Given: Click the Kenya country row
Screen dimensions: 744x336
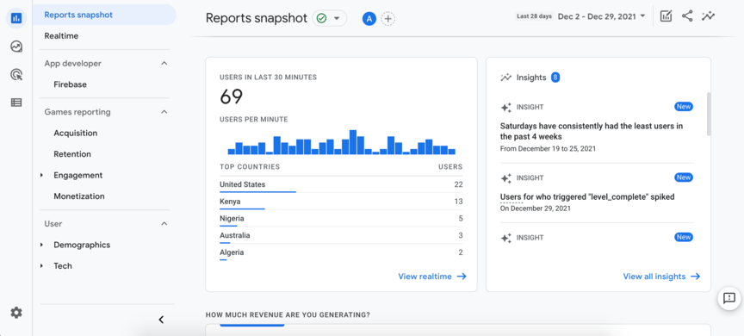Looking at the screenshot, I should click(x=341, y=202).
